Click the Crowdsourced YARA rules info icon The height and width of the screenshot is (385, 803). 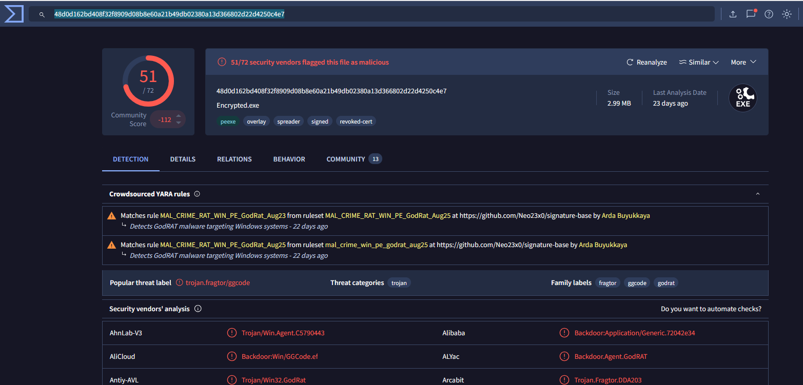click(x=197, y=194)
